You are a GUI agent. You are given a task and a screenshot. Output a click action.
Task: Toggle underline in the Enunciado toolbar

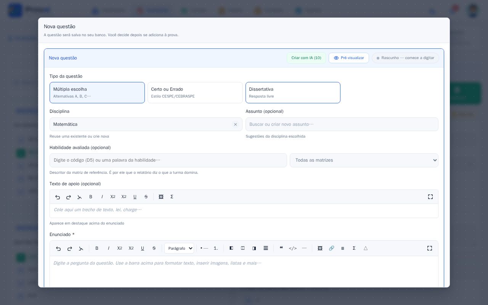click(x=143, y=248)
